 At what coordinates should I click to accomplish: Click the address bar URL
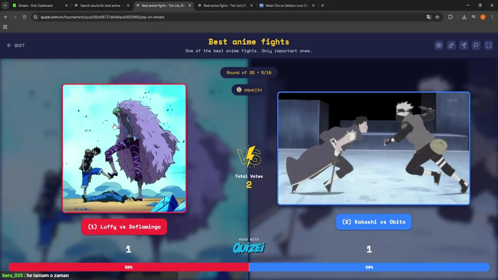(102, 17)
